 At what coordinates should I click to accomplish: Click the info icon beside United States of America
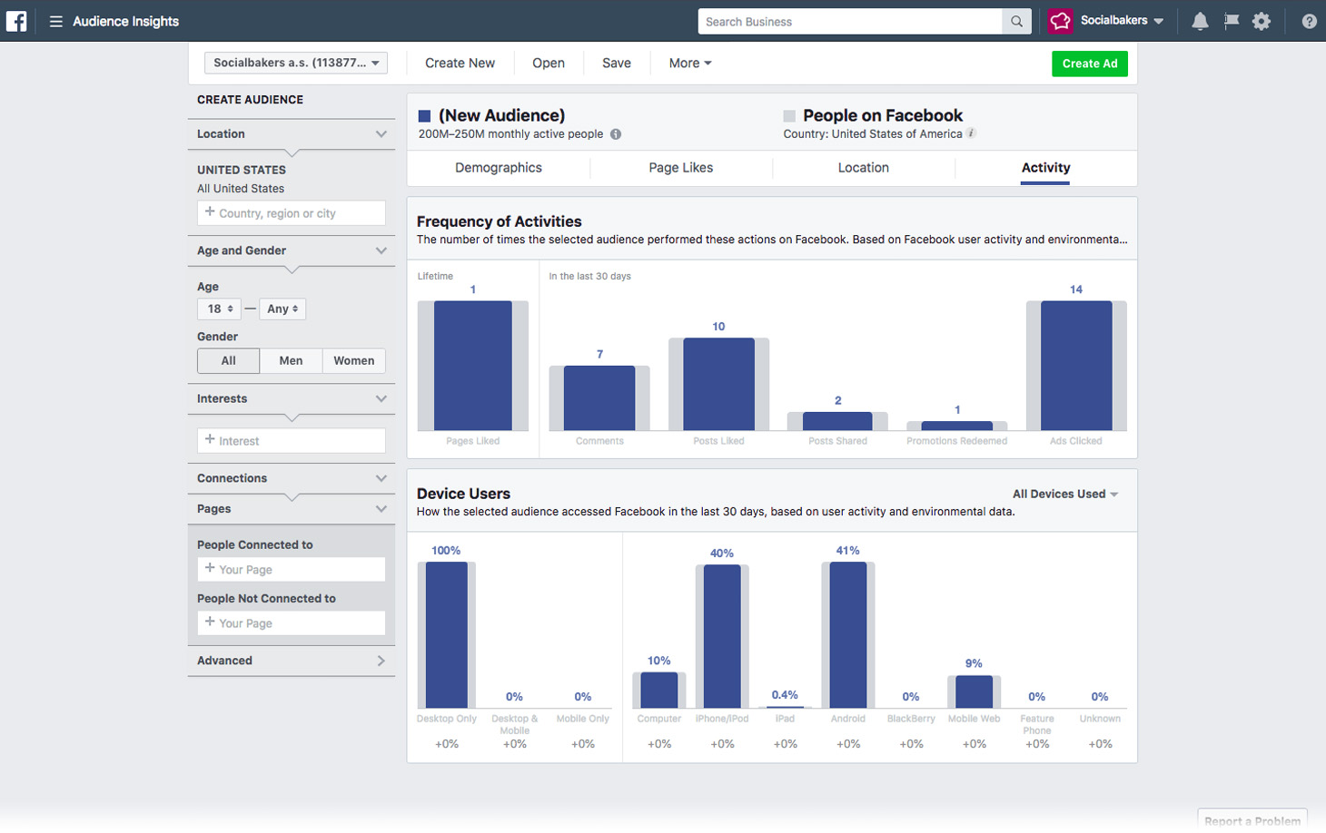click(x=971, y=133)
